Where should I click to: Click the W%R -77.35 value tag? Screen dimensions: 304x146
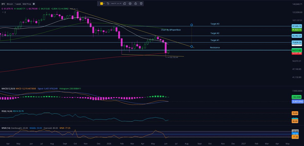pyautogui.click(x=295, y=137)
